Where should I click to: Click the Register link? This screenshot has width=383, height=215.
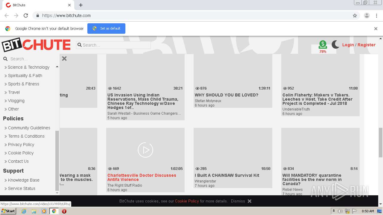click(367, 45)
